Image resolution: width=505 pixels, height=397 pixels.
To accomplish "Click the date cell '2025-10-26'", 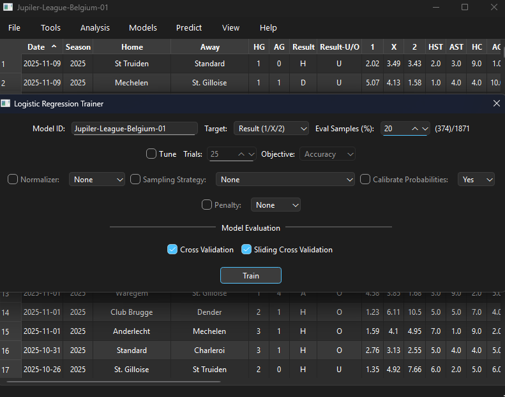I will (x=42, y=370).
